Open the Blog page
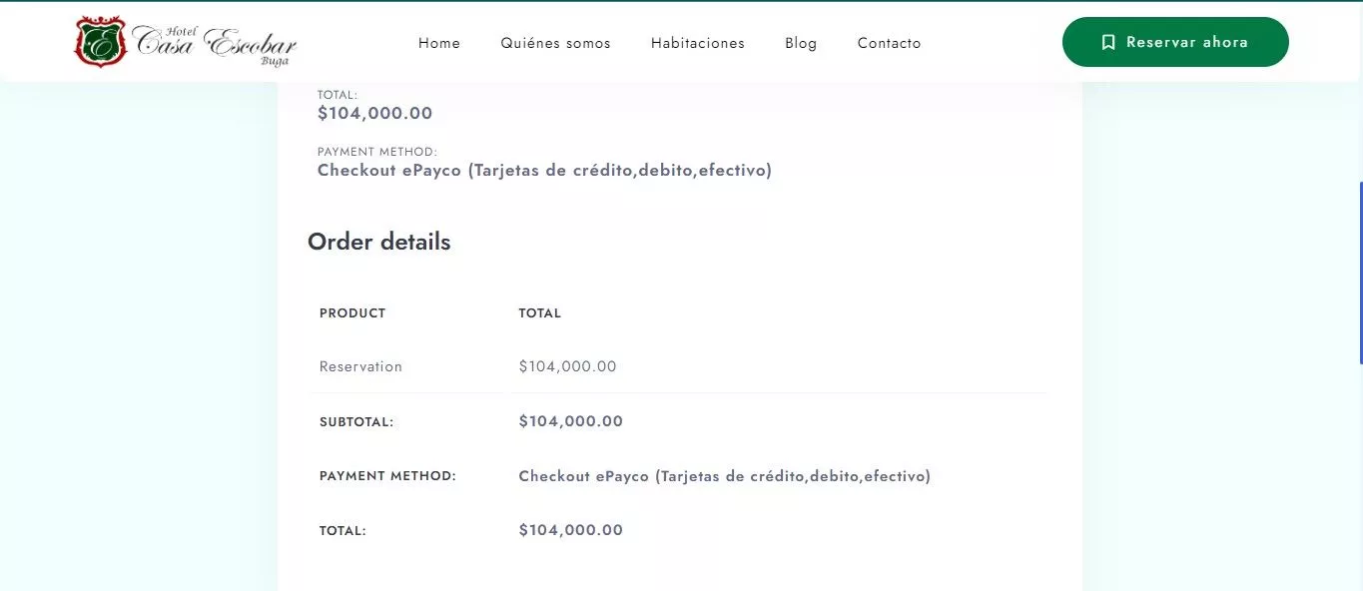Viewport: 1363px width, 591px height. pos(800,43)
